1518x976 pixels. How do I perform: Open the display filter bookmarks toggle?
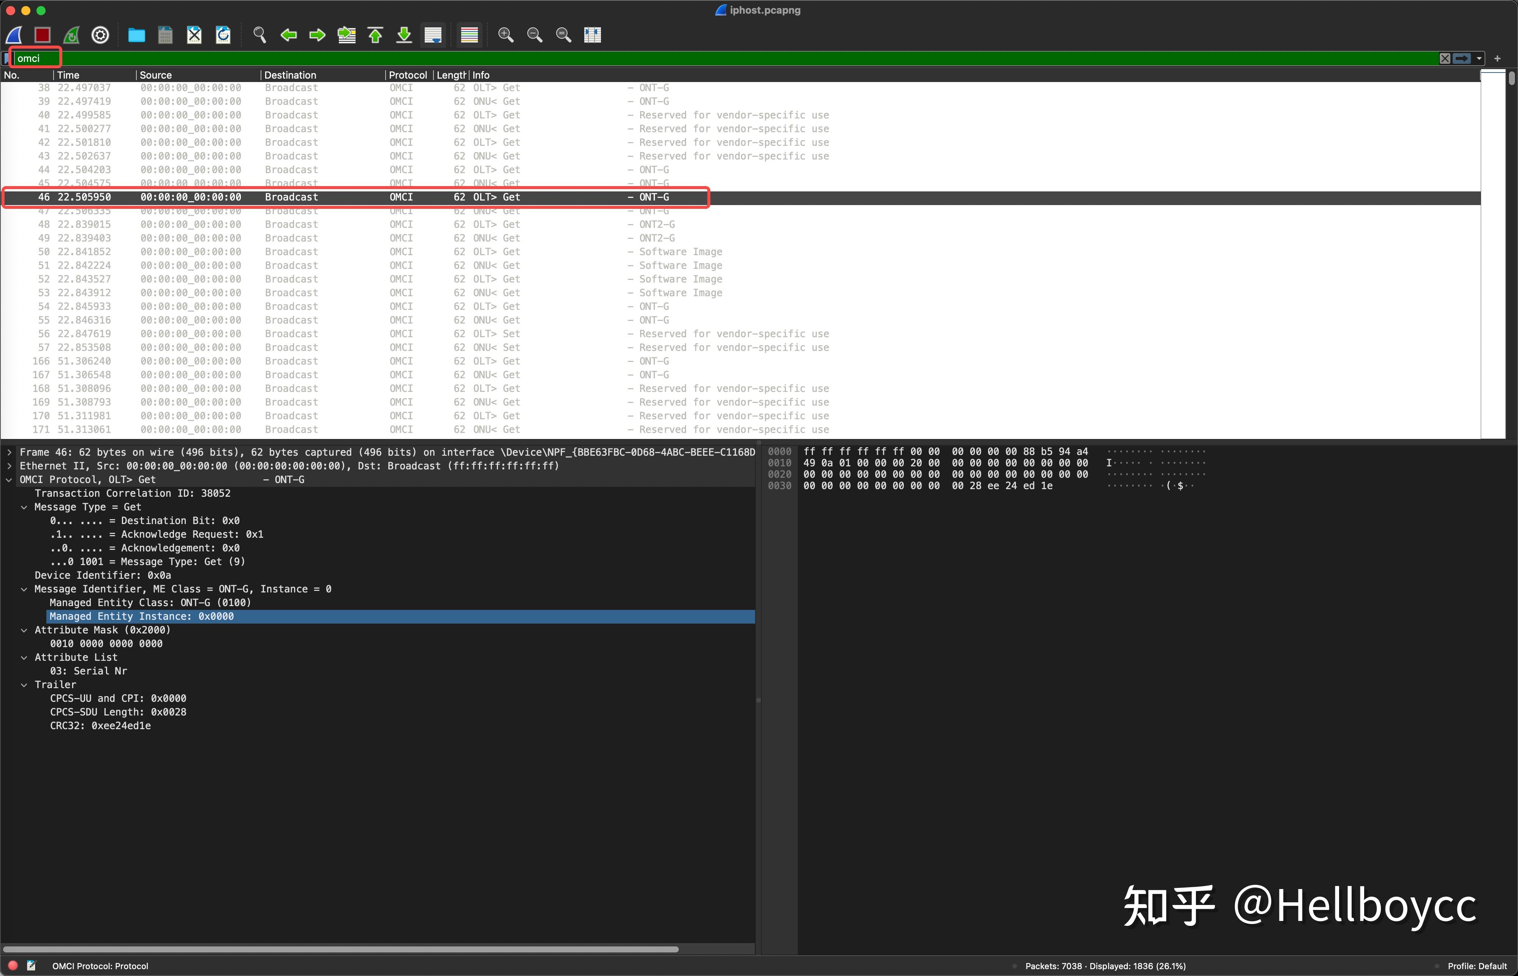click(x=6, y=58)
